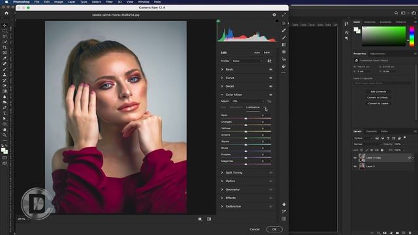Select the Color Sampler tool in Camera Raw
This screenshot has height=235, width=418.
click(x=284, y=211)
